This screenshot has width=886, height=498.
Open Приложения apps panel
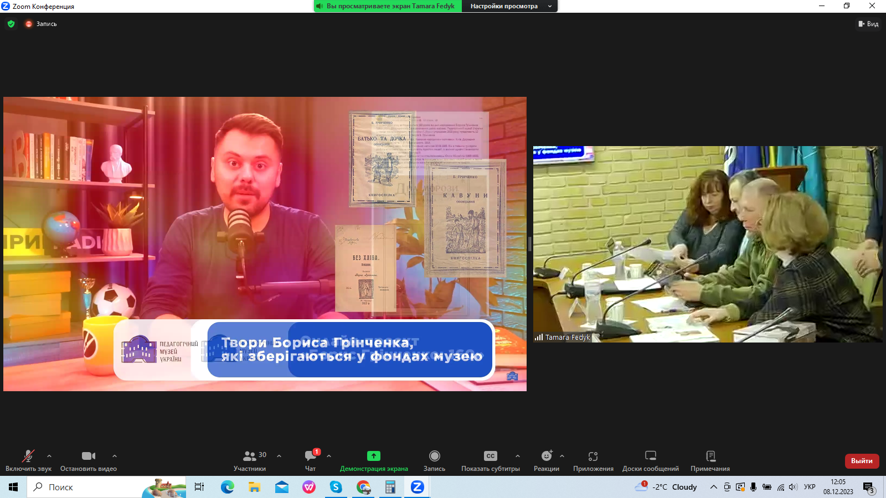click(593, 460)
